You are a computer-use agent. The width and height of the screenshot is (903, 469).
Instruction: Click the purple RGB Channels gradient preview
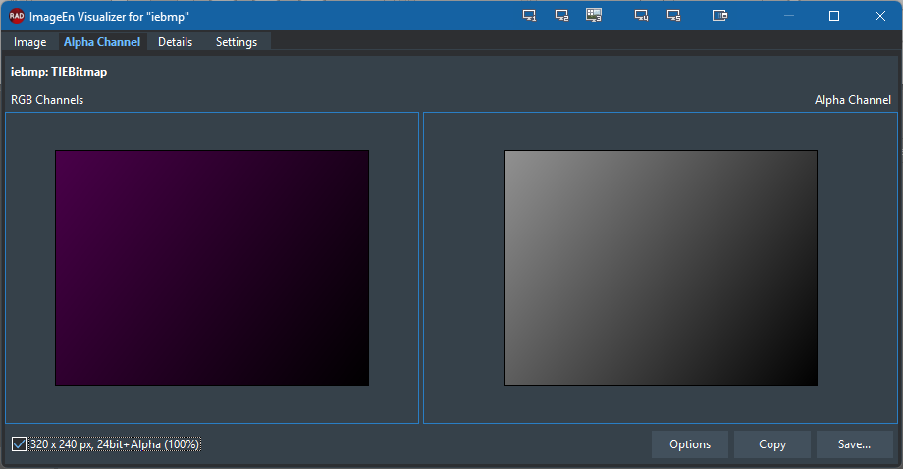212,268
